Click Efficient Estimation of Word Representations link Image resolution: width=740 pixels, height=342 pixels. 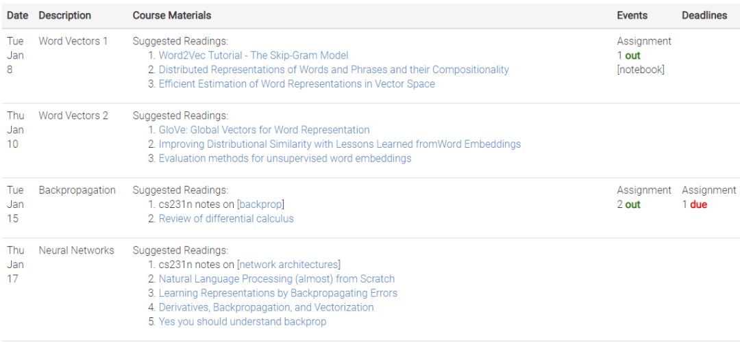[x=297, y=84]
